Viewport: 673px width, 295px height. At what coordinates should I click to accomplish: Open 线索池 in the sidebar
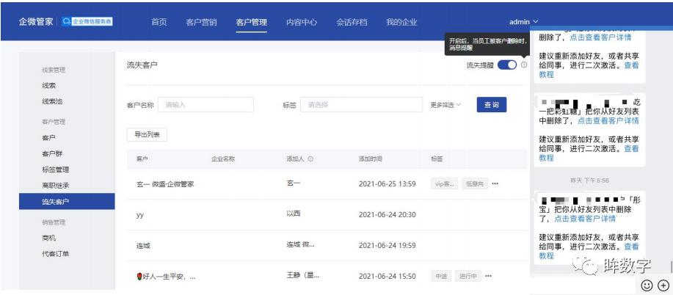[52, 102]
